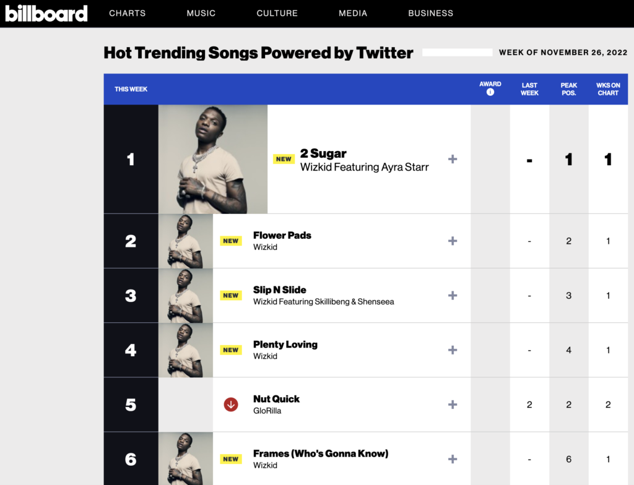Open the Charts menu
Image resolution: width=634 pixels, height=485 pixels.
(x=128, y=14)
